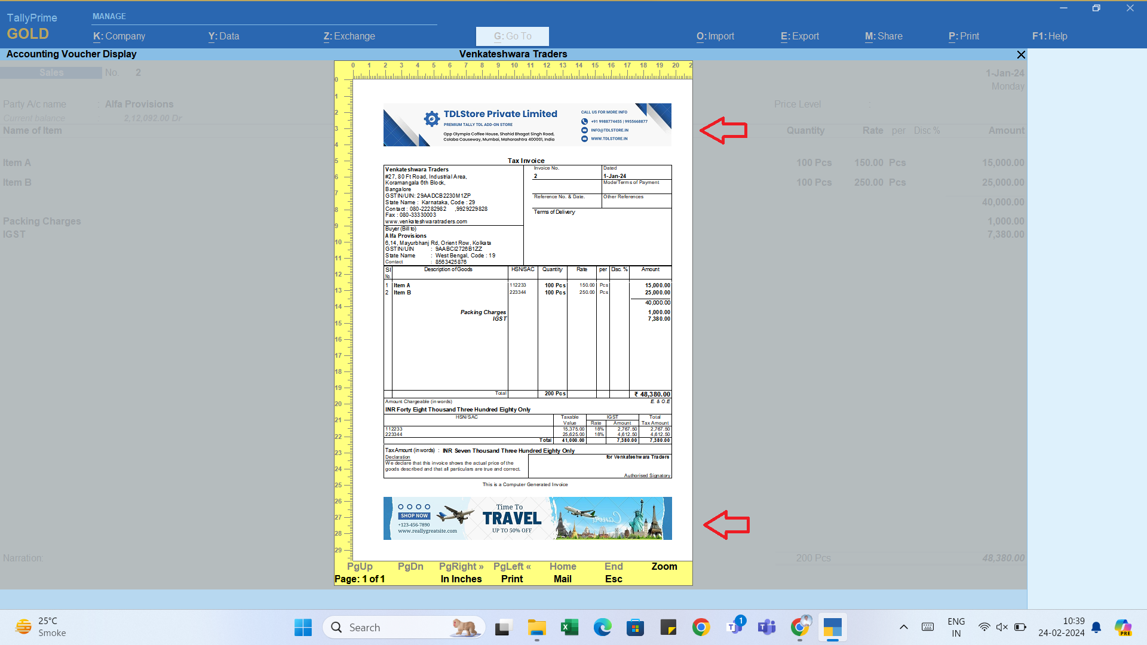Launch Microsoft Edge from the taskbar
The height and width of the screenshot is (645, 1147).
[x=602, y=627]
